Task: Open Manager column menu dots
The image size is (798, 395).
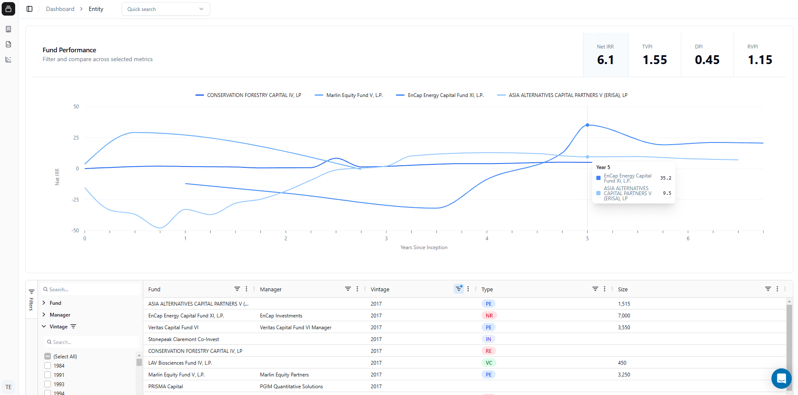Action: point(357,289)
